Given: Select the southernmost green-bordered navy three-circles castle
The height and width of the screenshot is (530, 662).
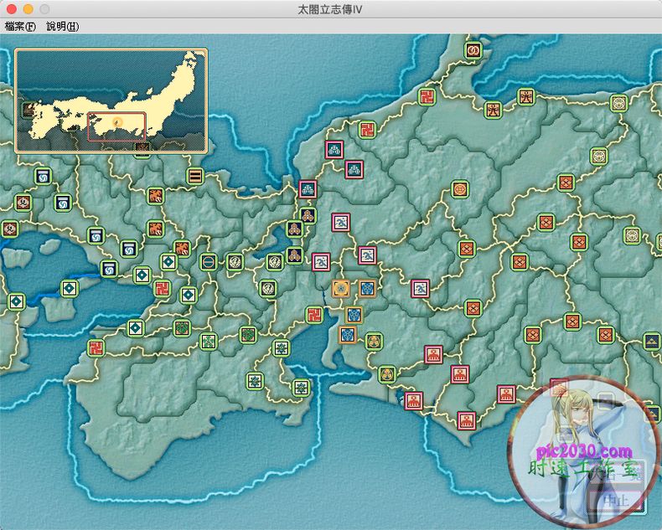Looking at the screenshot, I should click(x=294, y=255).
